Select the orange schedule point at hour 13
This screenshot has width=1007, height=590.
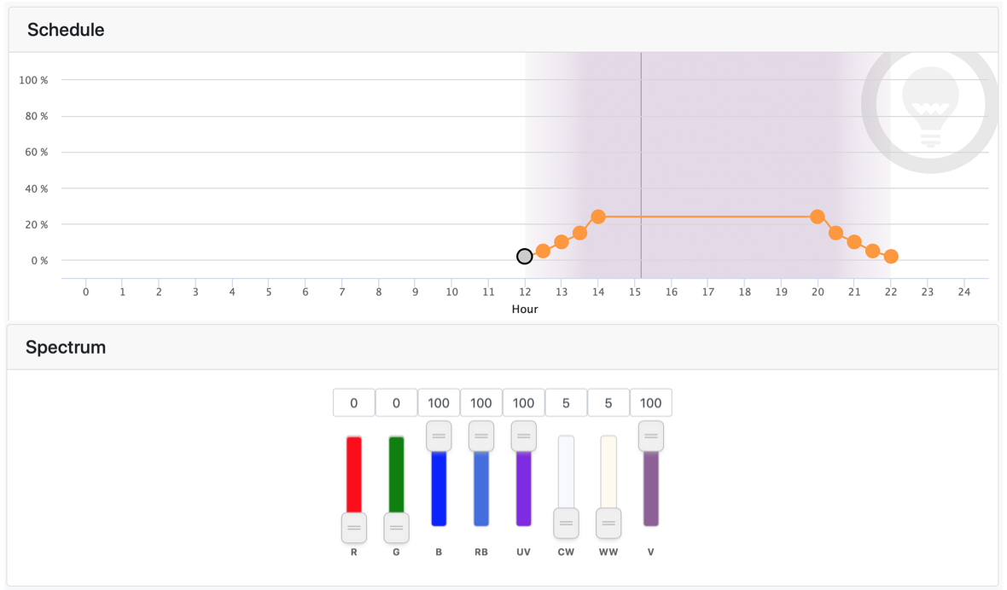click(x=562, y=242)
